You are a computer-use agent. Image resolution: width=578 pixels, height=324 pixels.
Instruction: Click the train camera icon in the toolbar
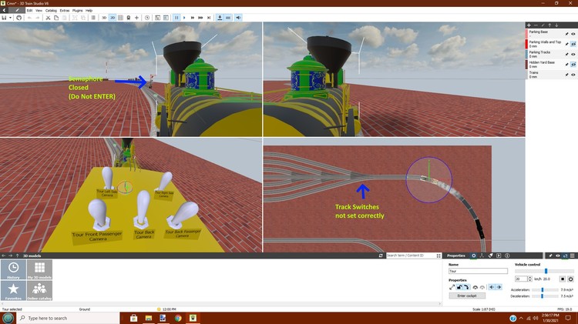pyautogui.click(x=129, y=18)
